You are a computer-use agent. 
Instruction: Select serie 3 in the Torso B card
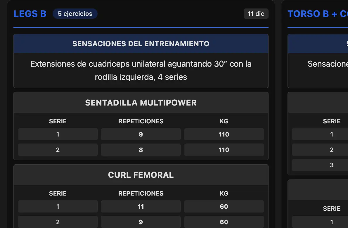pos(332,165)
